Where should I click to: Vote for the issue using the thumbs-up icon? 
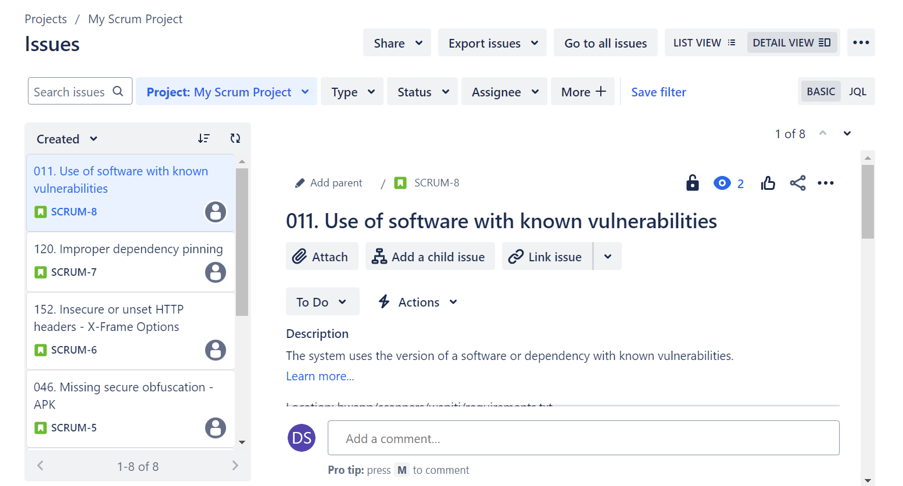768,183
